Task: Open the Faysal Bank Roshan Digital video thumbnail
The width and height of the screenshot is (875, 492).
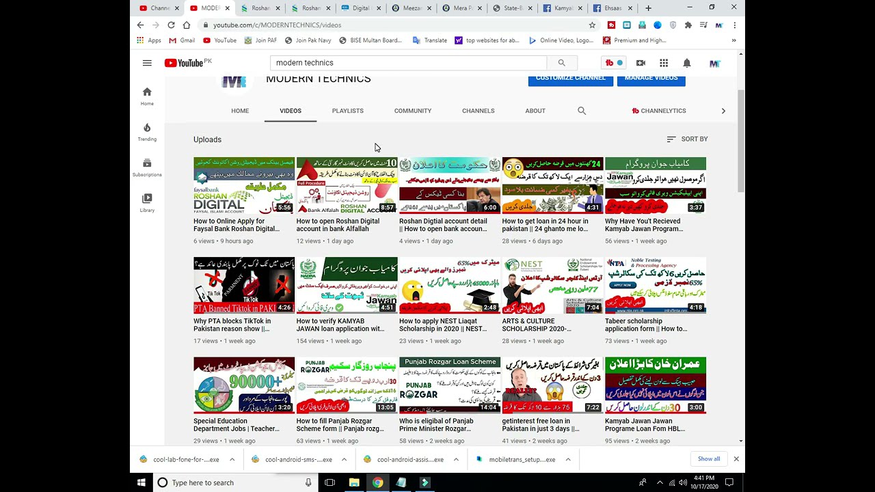Action: pyautogui.click(x=244, y=186)
